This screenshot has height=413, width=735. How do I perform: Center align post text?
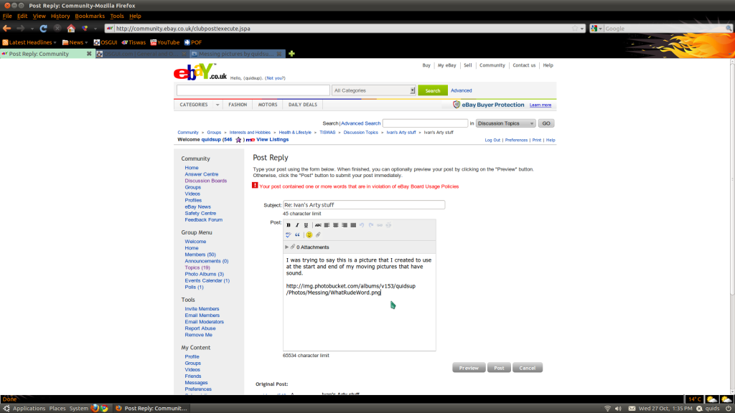click(336, 225)
